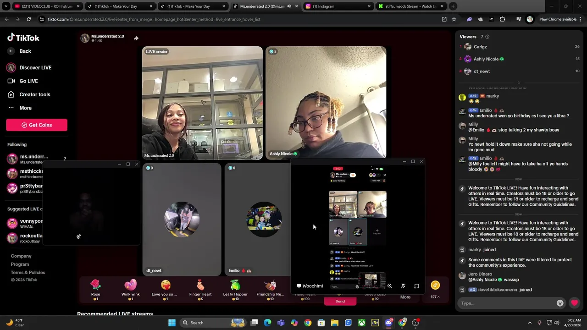This screenshot has width=587, height=330.
Task: Open the weather widget showing 45°F Clear
Action: 15,323
